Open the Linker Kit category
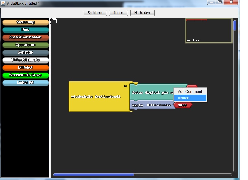The image size is (248, 180). tap(25, 83)
